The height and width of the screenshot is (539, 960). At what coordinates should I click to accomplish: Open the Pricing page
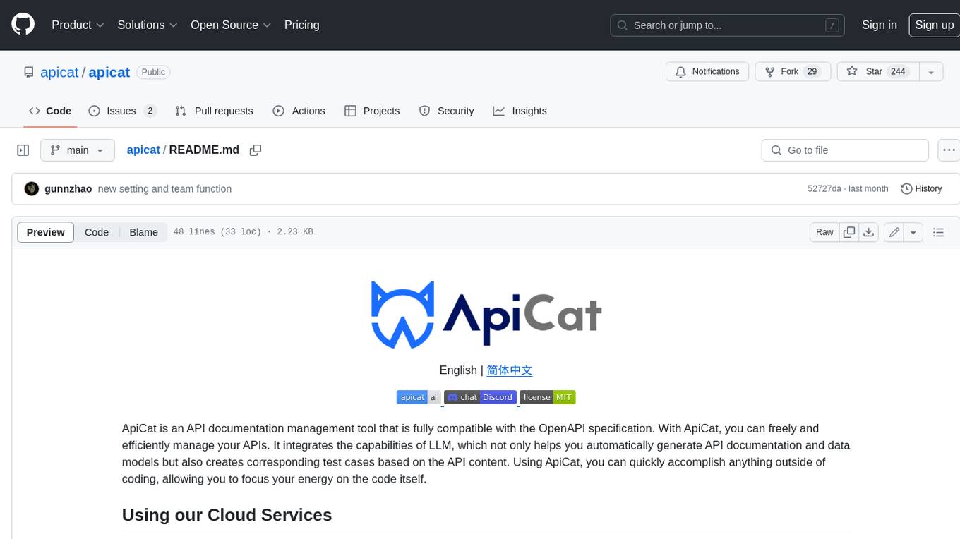click(301, 25)
